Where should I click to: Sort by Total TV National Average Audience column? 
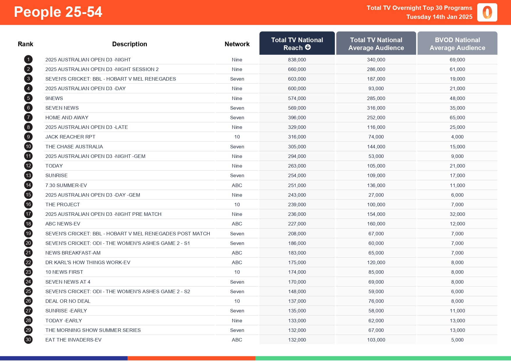(x=376, y=43)
